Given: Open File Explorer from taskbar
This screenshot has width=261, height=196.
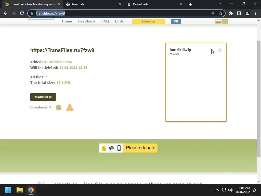Looking at the screenshot, I should pos(19,190).
